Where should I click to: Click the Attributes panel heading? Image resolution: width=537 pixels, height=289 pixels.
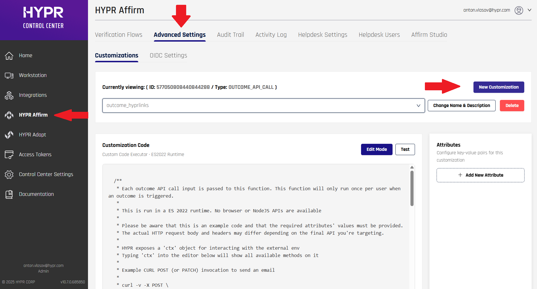point(448,145)
